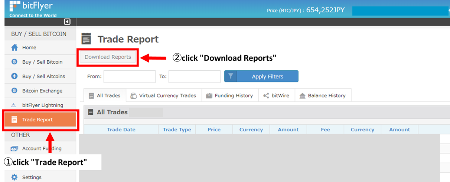The width and height of the screenshot is (450, 182).
Task: Open Account Funding page
Action: 40,149
